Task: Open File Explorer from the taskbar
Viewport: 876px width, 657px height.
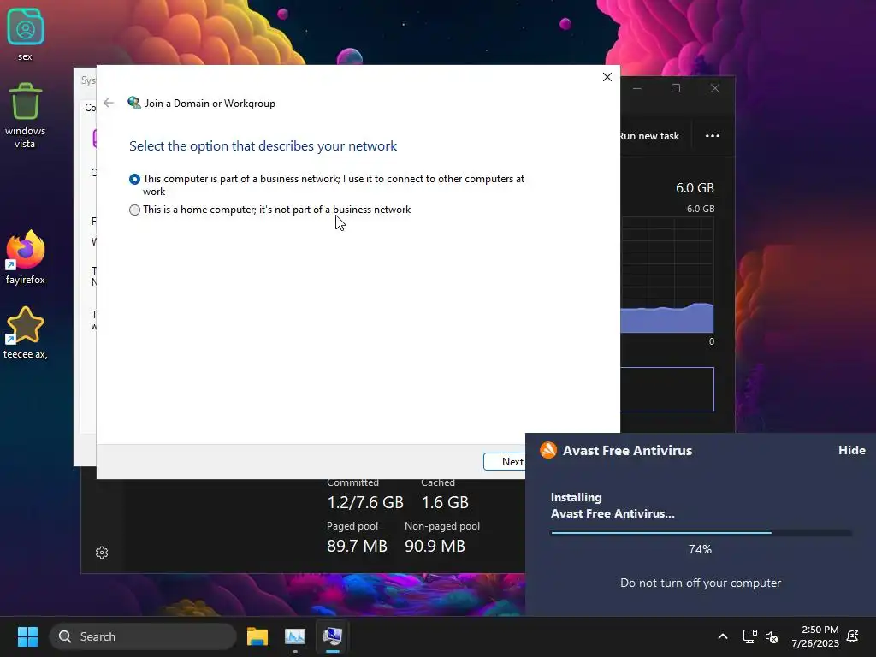Action: (257, 636)
